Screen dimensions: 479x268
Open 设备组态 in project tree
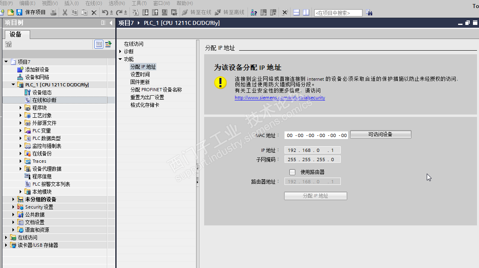pyautogui.click(x=42, y=92)
